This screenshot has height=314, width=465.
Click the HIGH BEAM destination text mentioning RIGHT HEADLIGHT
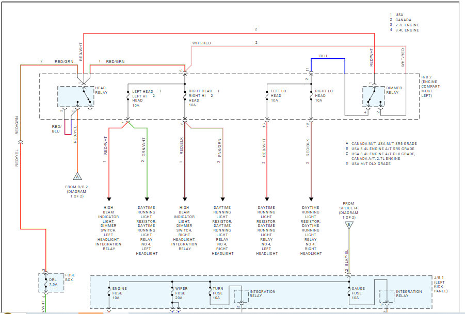[184, 228]
